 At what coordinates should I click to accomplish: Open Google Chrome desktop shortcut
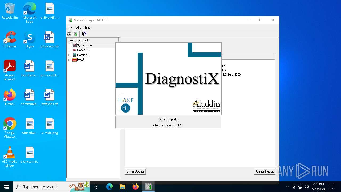(x=10, y=128)
